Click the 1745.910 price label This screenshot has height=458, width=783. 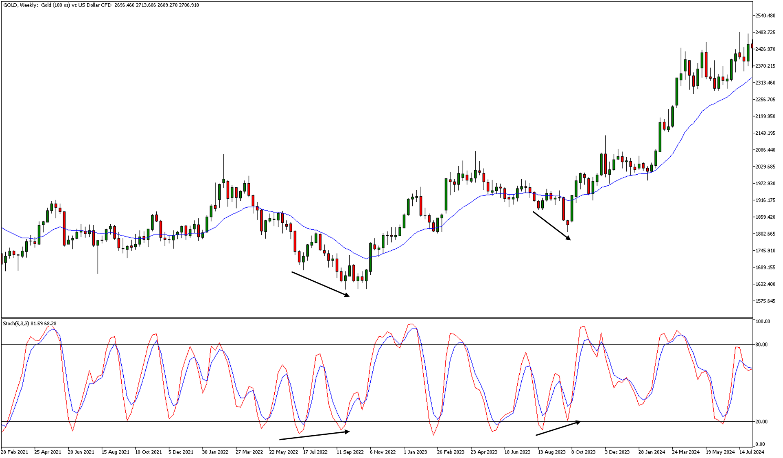click(x=765, y=251)
